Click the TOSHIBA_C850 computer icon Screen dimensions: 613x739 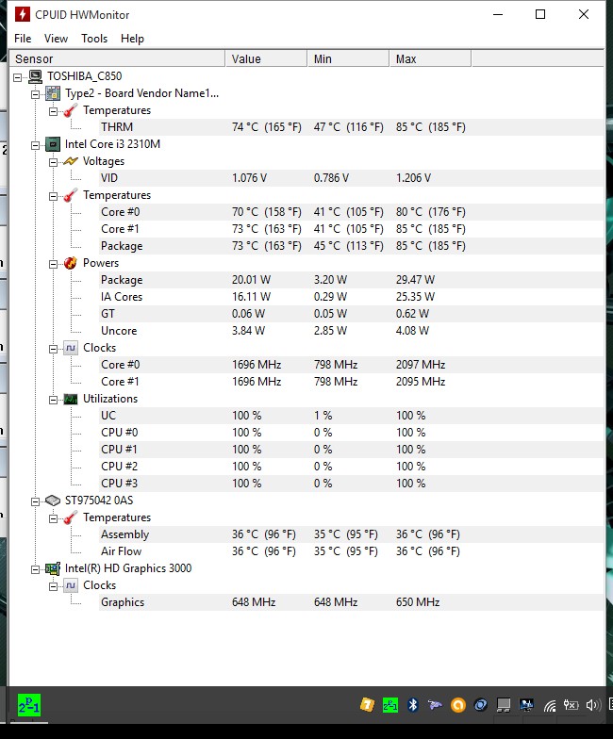tap(36, 76)
